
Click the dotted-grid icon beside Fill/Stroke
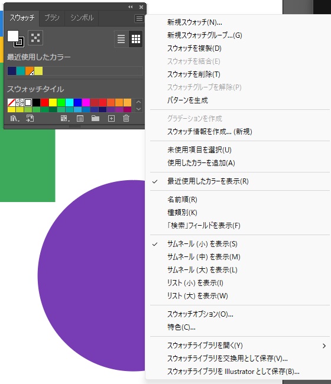pos(35,38)
